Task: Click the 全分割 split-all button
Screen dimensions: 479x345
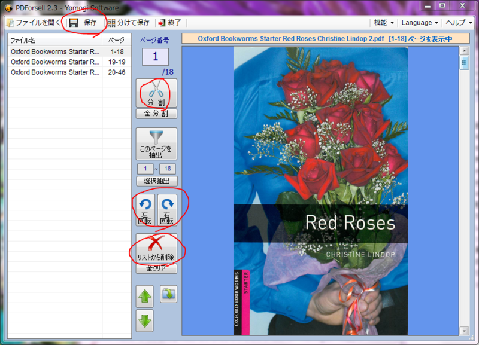Action: click(156, 114)
